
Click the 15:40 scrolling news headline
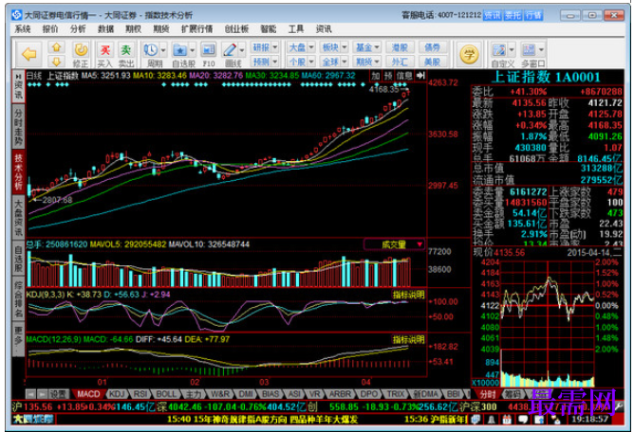point(262,420)
